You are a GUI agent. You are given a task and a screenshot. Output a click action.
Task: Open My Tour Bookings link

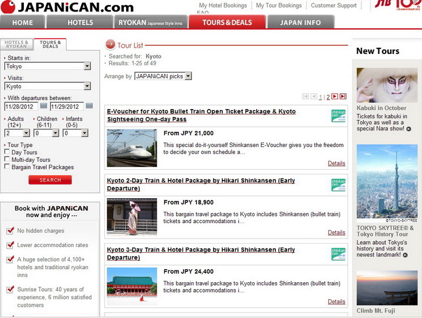(279, 5)
